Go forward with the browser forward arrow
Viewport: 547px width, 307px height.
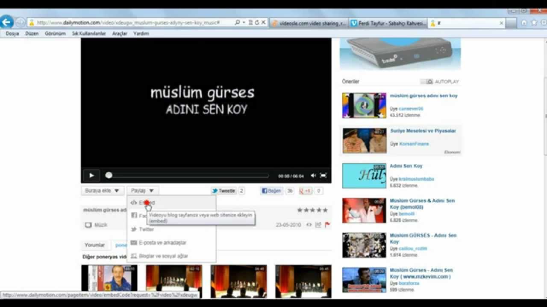pos(20,22)
